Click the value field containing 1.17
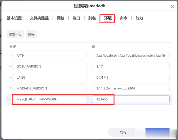Screen dimensions: 178x140 click(131, 66)
